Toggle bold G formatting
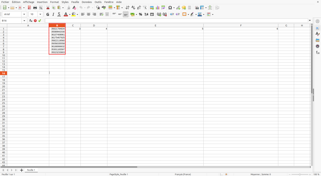Screen dimensions: 321x176 [x=48, y=14]
